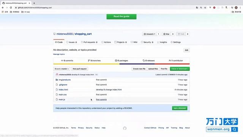Open the Insights tab
The width and height of the screenshot is (243, 137).
[x=162, y=42]
